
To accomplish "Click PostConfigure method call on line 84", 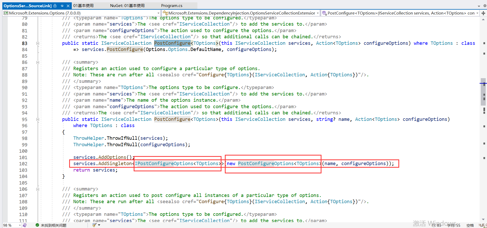I will tap(125, 49).
